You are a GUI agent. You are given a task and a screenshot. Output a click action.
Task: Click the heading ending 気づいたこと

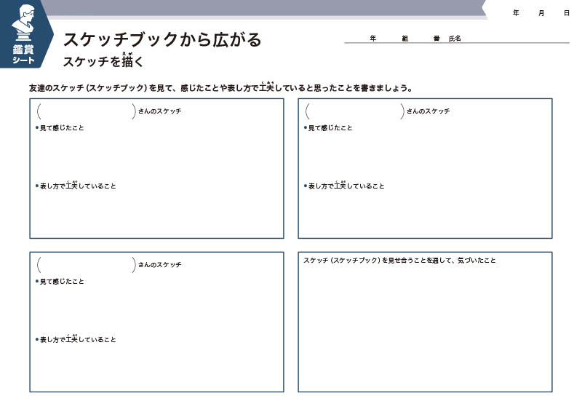pos(399,260)
